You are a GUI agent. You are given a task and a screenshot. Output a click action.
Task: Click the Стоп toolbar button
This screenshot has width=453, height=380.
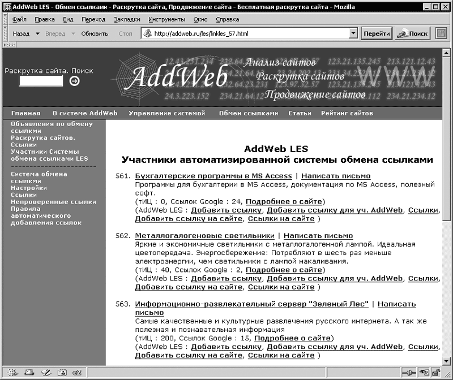tap(125, 34)
